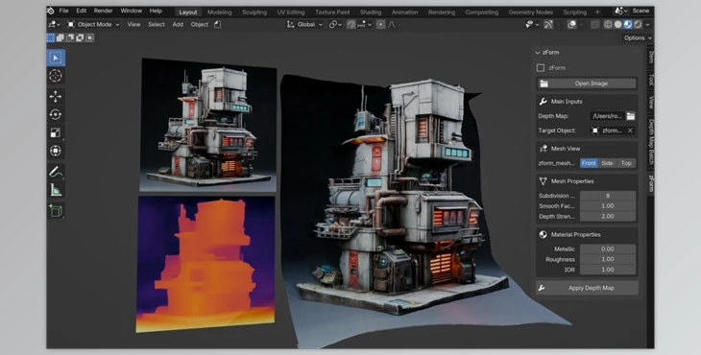Select the Scale tool
This screenshot has width=701, height=355.
[56, 132]
